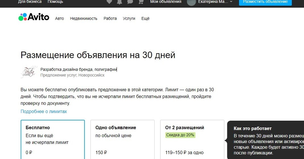Click the 119–150 ₽ за одно price
The height and width of the screenshot is (159, 304).
[184, 153]
